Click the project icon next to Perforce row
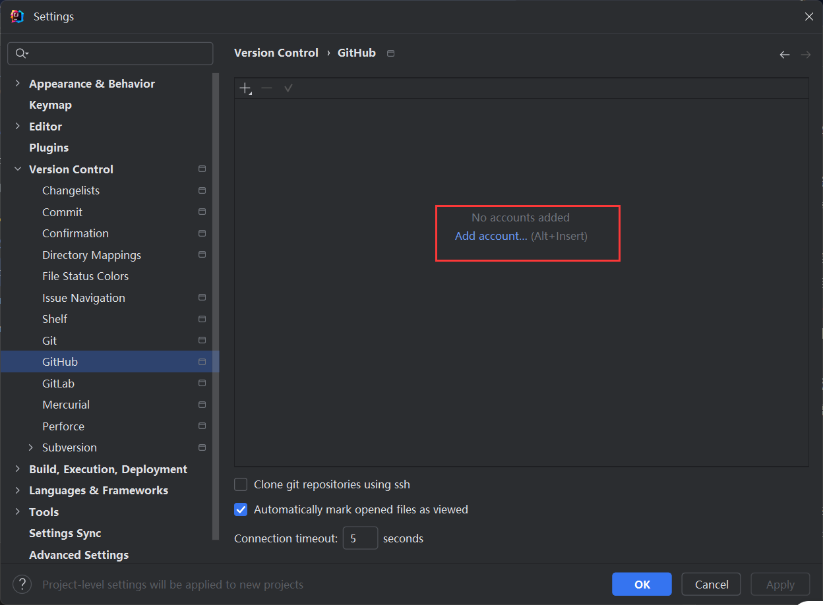The height and width of the screenshot is (605, 823). (x=202, y=426)
